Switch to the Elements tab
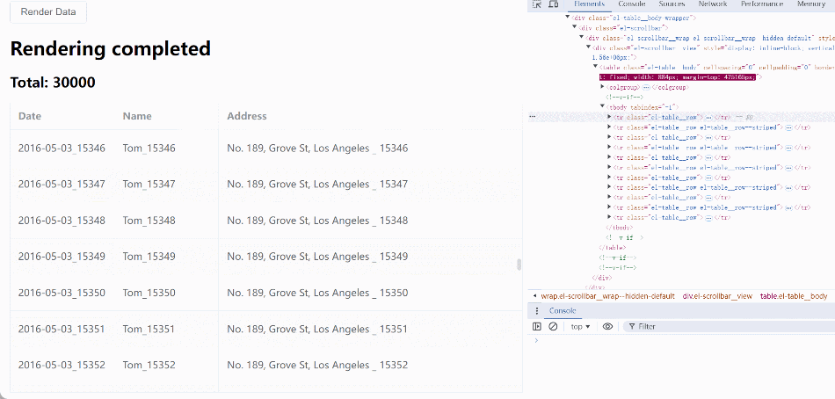The width and height of the screenshot is (835, 399). tap(589, 4)
